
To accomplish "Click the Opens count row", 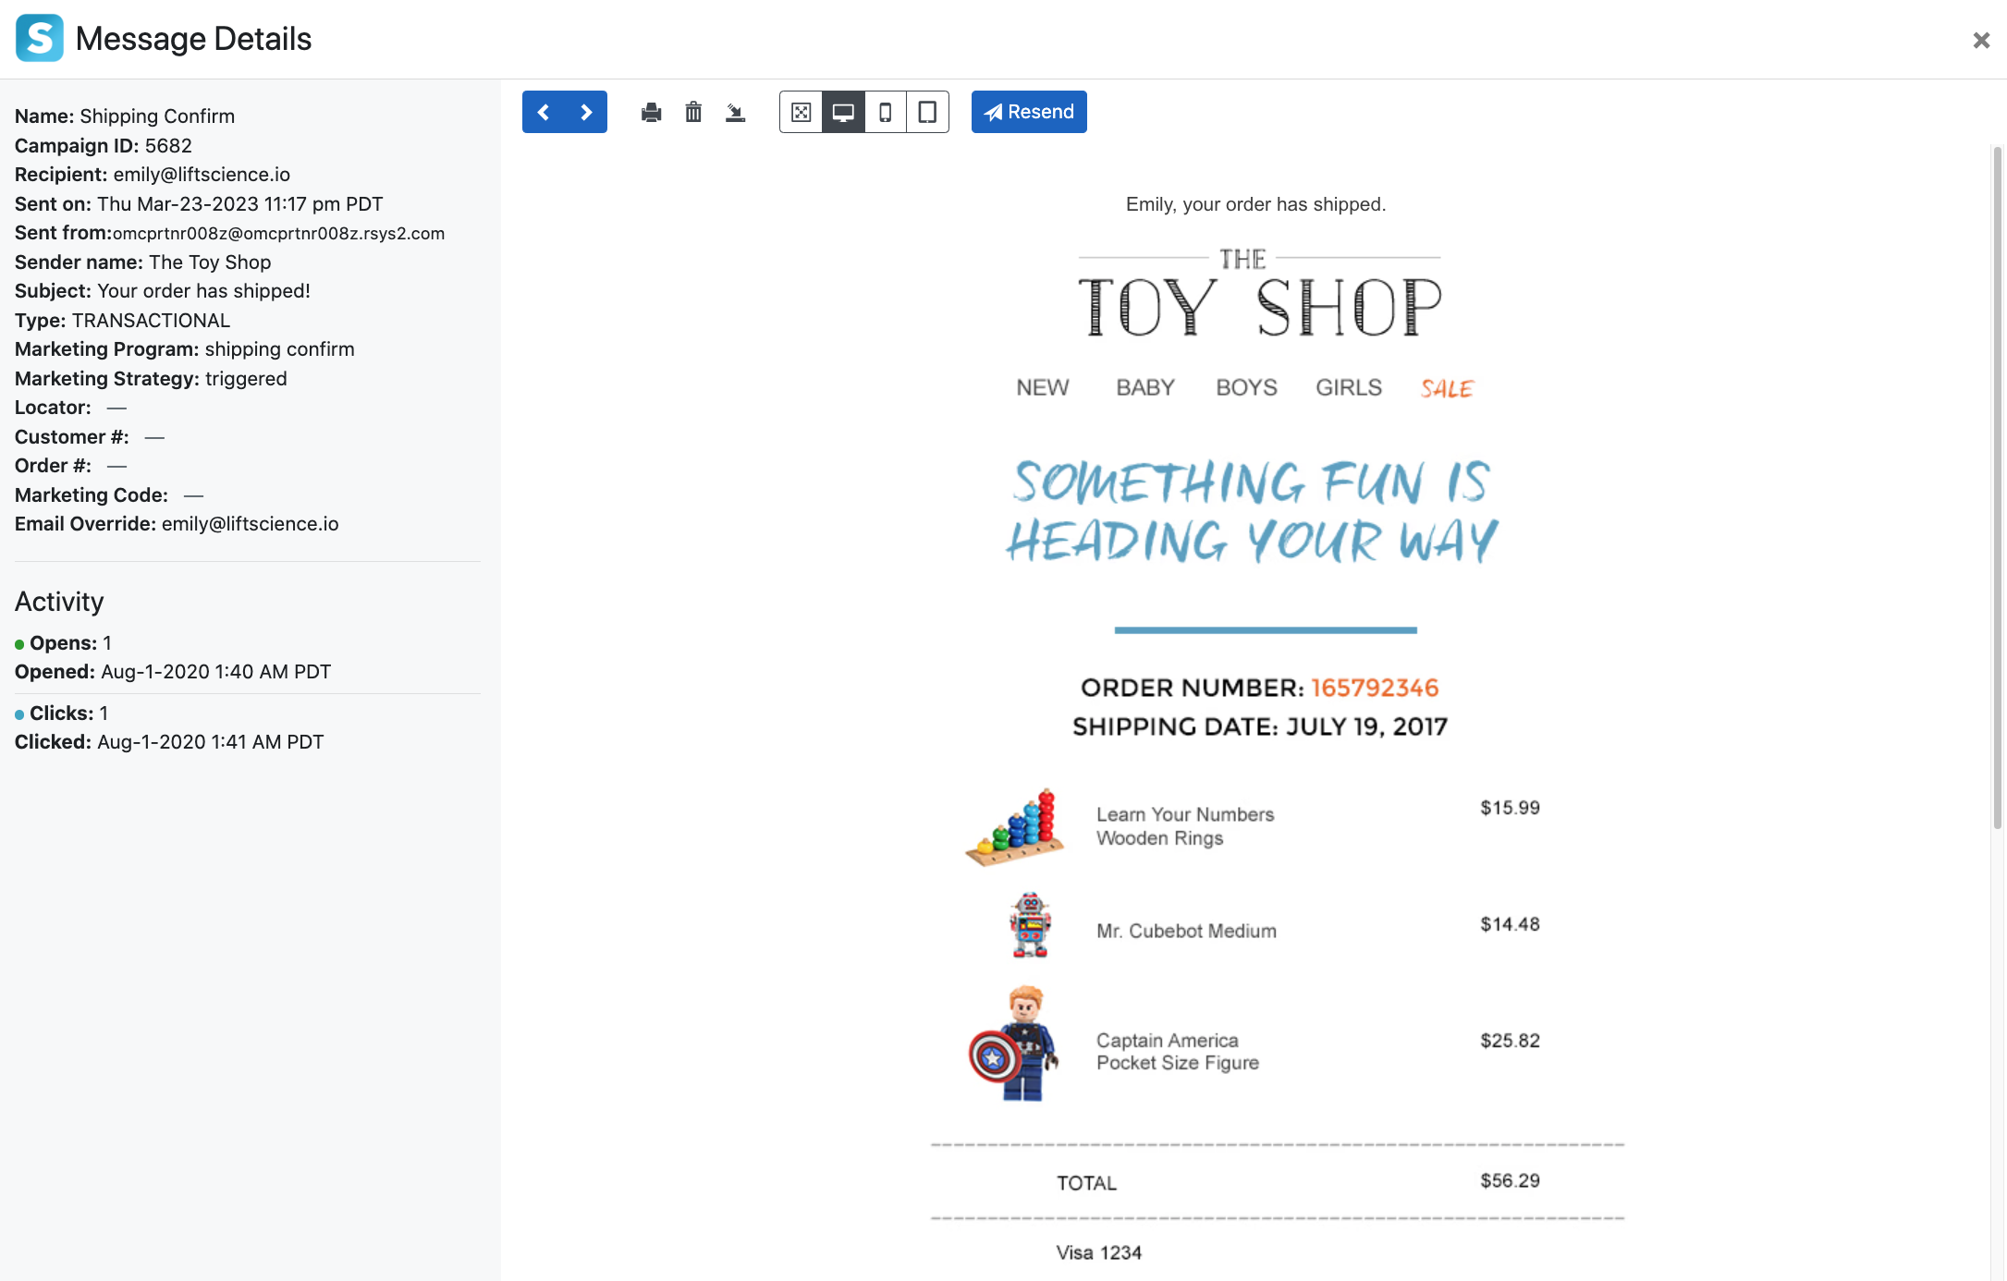I will click(x=64, y=643).
